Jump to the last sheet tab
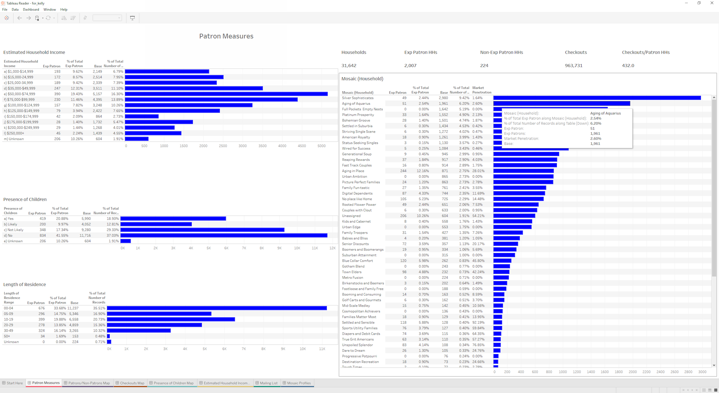 pyautogui.click(x=697, y=390)
